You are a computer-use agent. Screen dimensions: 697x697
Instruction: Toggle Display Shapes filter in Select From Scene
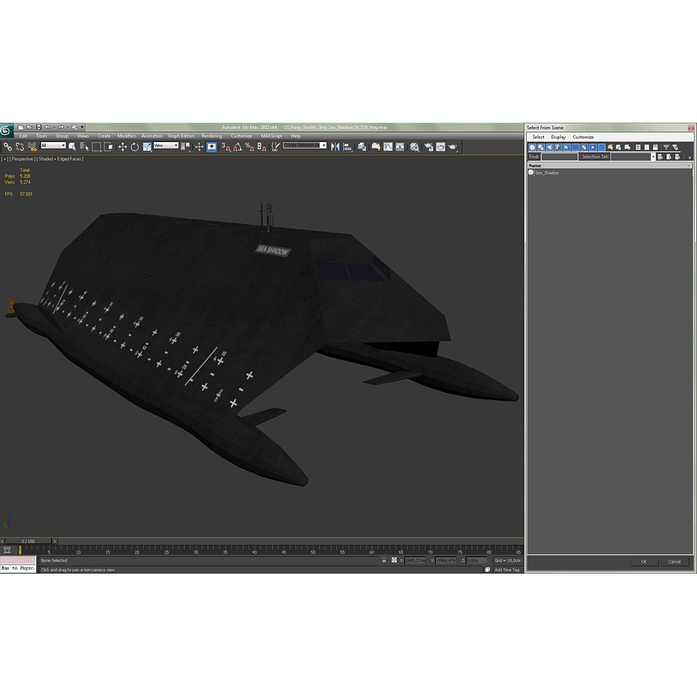pyautogui.click(x=541, y=147)
